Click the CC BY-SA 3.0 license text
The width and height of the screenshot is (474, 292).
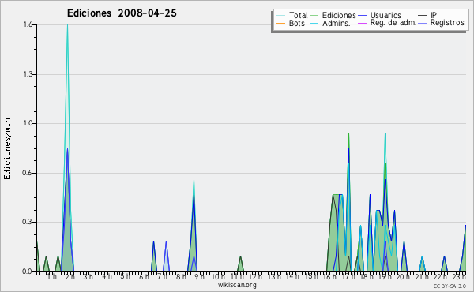pyautogui.click(x=450, y=286)
